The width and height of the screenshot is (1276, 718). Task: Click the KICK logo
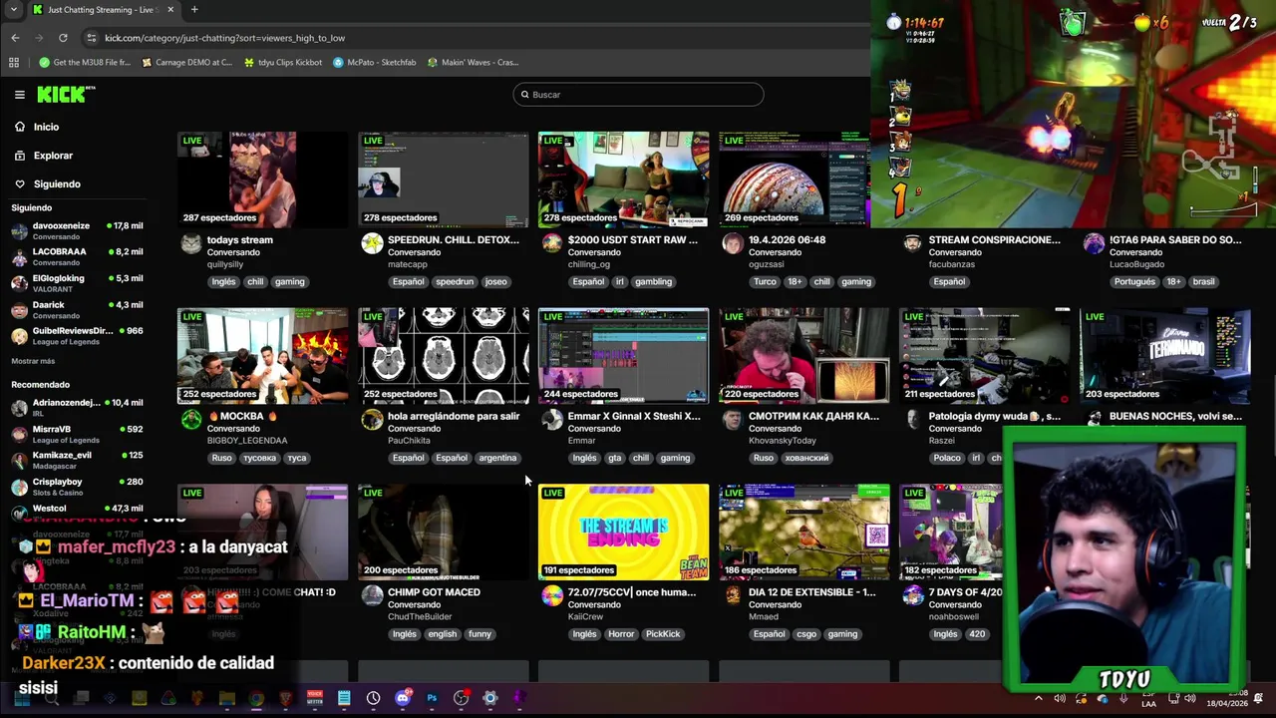(66, 94)
